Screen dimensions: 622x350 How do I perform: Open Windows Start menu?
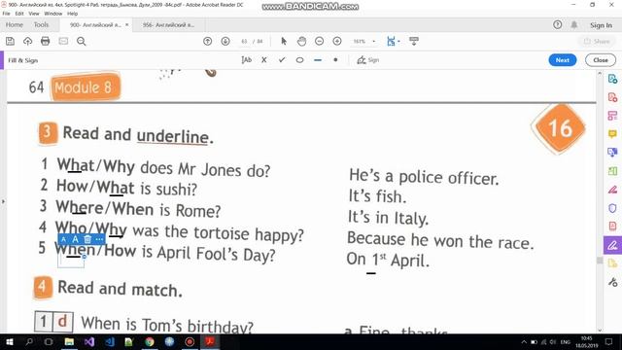(x=9, y=342)
